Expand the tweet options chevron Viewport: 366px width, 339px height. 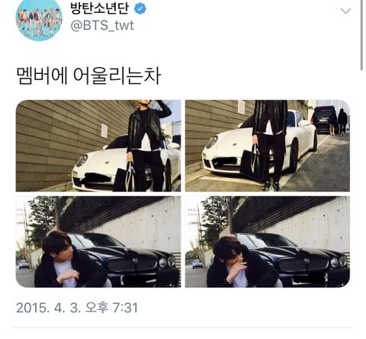coord(345,11)
